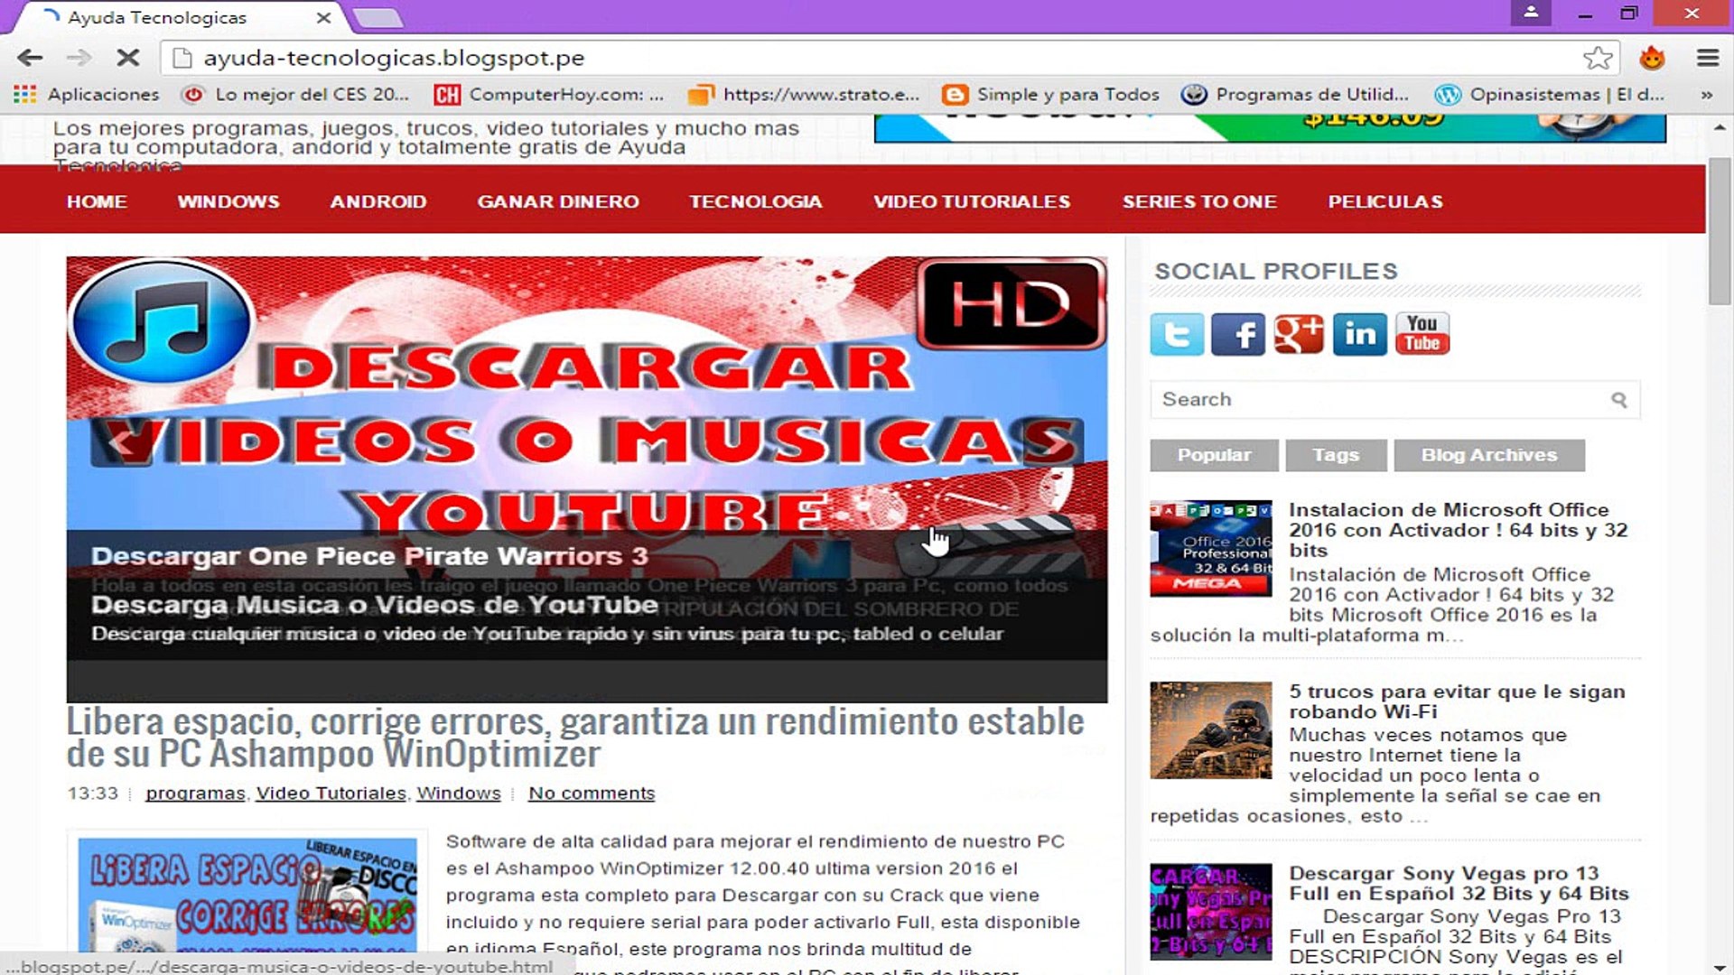
Task: Click the page vertical scrollbar thumb
Action: (1720, 232)
